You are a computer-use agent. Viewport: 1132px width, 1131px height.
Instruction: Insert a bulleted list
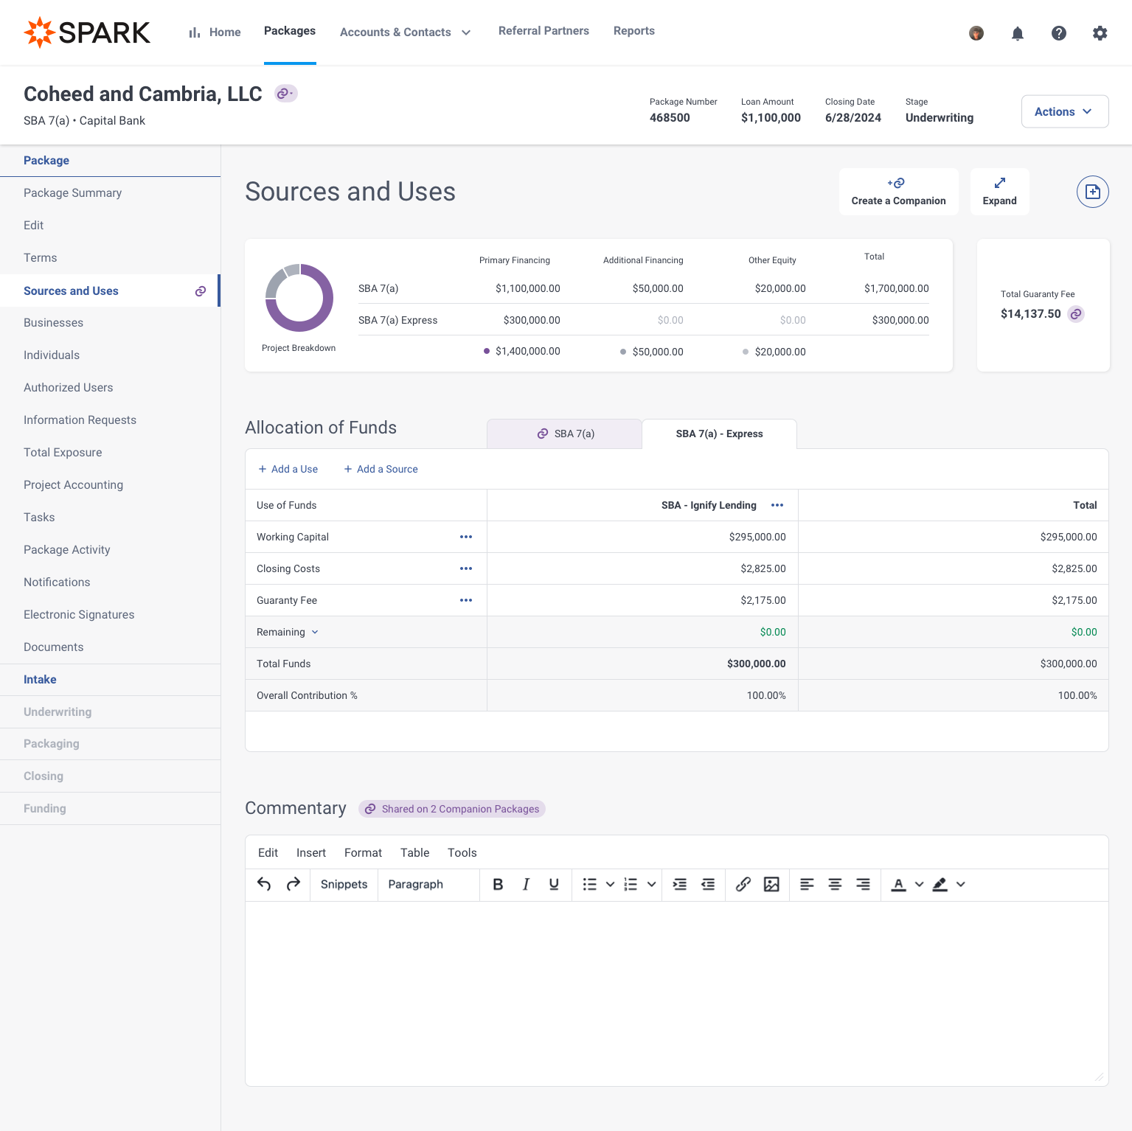pos(589,884)
